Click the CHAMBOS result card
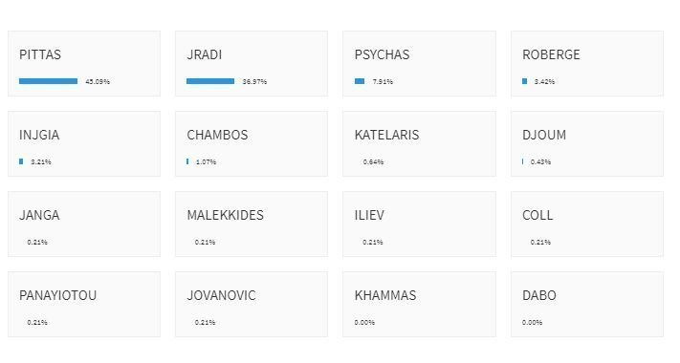The width and height of the screenshot is (680, 363). tap(252, 144)
